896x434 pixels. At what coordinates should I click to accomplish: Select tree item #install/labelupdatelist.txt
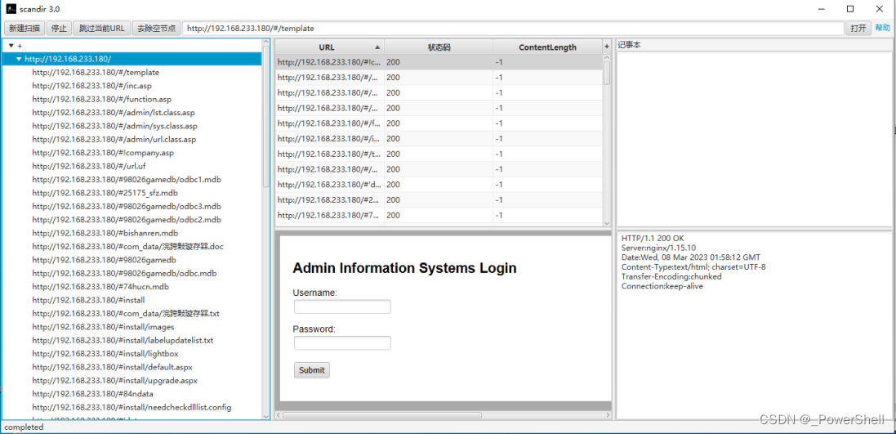(x=123, y=340)
